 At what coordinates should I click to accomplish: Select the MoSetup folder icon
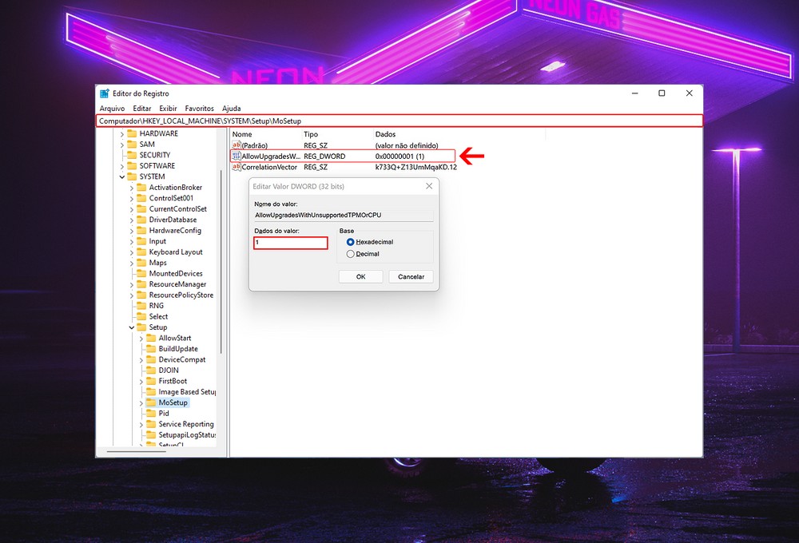pyautogui.click(x=151, y=403)
